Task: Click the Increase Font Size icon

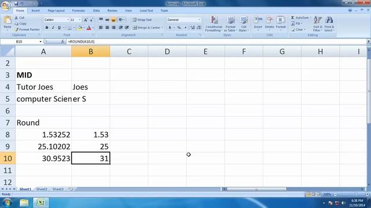Action: tap(85, 20)
